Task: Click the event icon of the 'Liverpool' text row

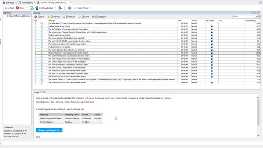Action: [x=42, y=62]
